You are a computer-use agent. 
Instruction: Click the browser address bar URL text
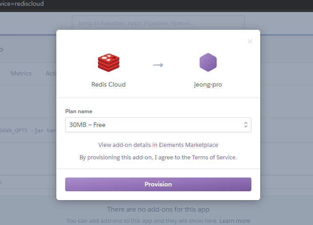point(22,4)
